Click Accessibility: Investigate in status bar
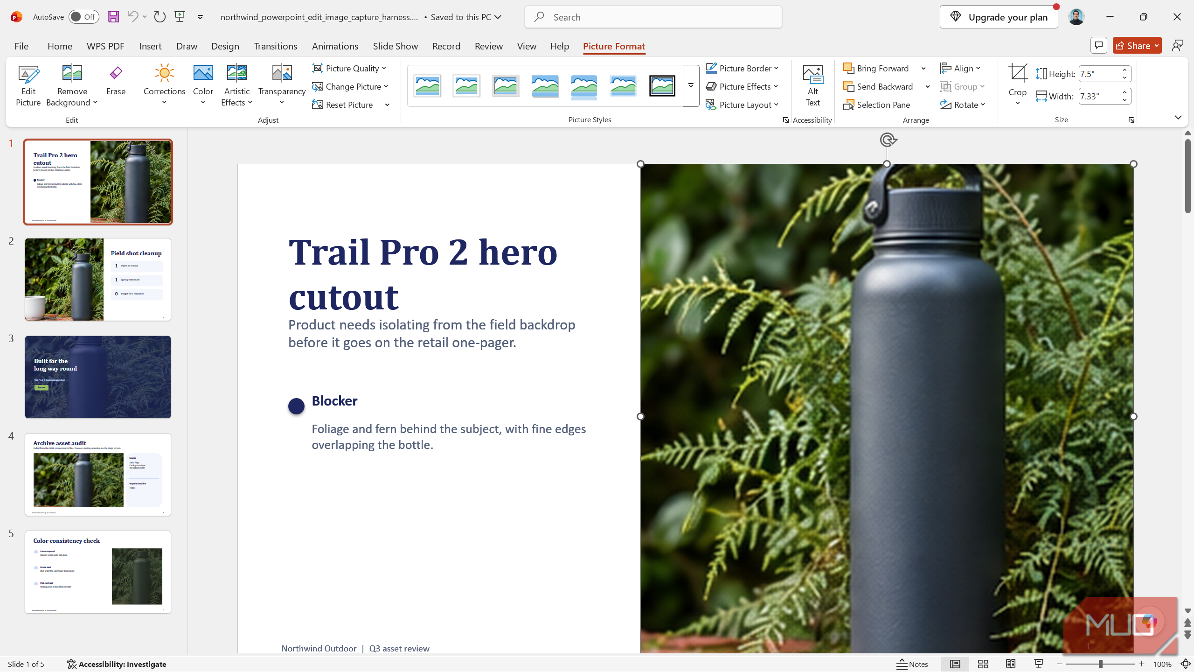The width and height of the screenshot is (1194, 672). coord(117,664)
